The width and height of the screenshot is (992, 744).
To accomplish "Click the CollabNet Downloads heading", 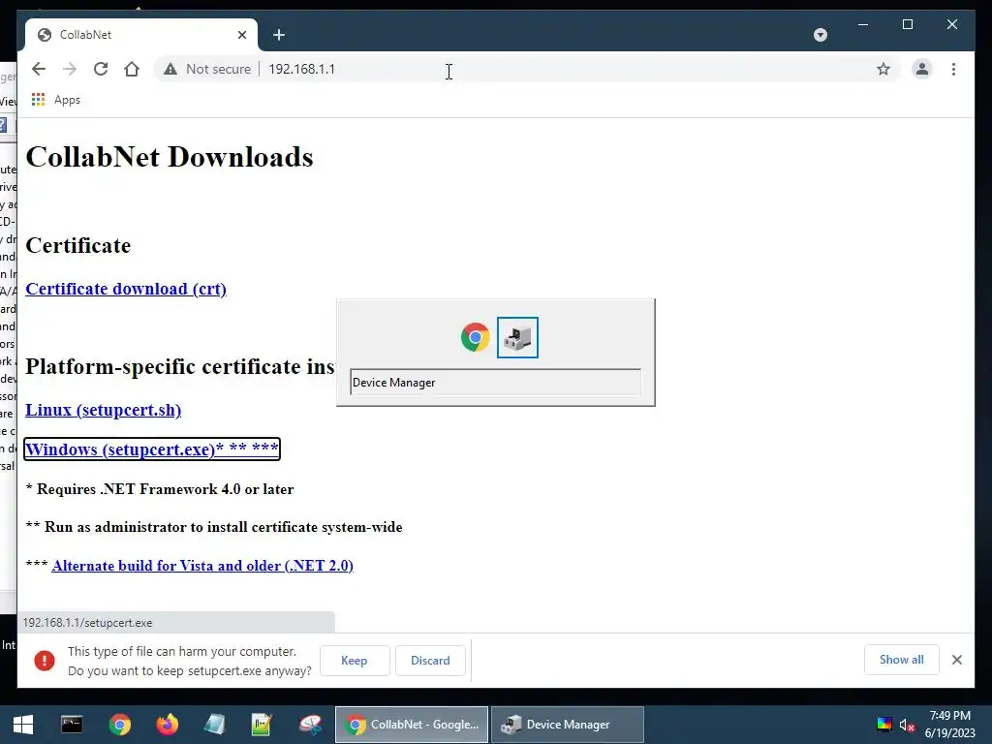I will [170, 157].
